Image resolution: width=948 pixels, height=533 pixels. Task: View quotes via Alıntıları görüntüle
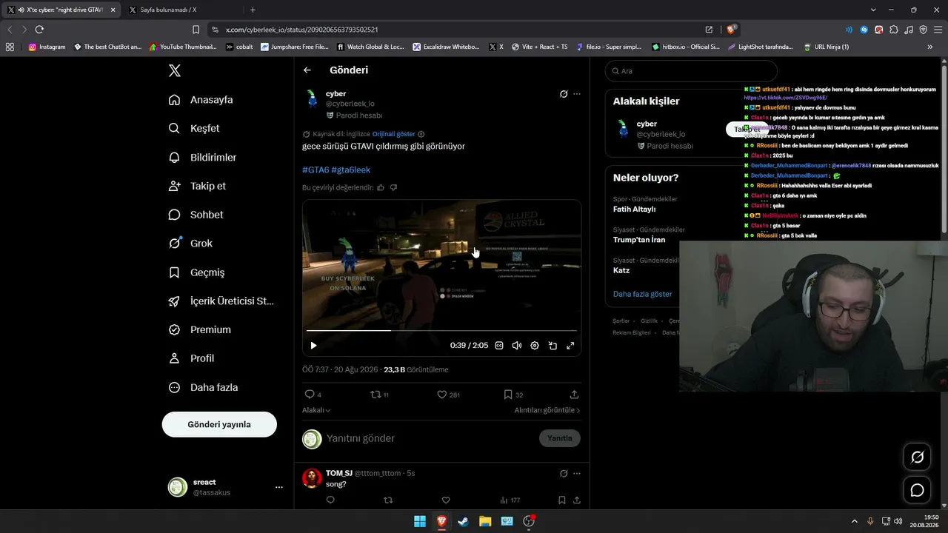(x=547, y=410)
